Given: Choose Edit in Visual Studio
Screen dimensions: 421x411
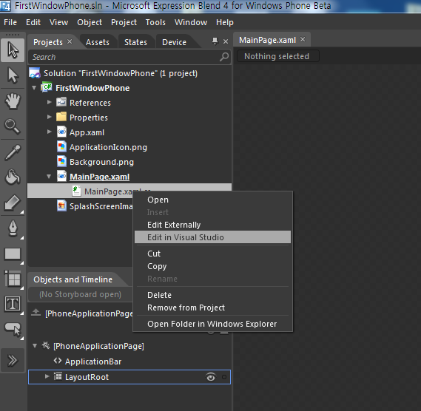Looking at the screenshot, I should pyautogui.click(x=212, y=237).
